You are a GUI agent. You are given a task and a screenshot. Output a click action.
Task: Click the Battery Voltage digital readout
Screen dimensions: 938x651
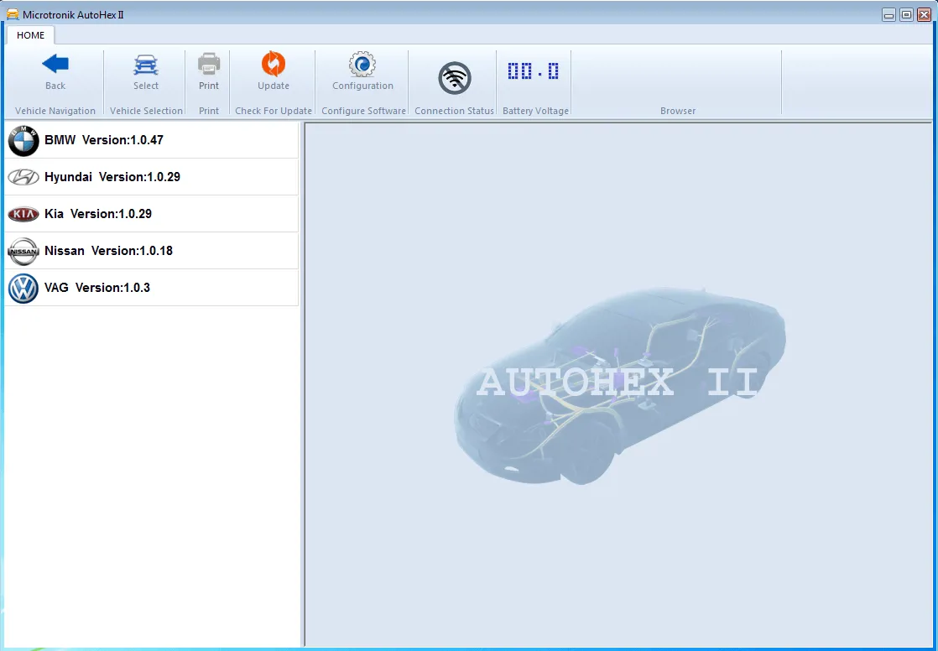(x=533, y=71)
